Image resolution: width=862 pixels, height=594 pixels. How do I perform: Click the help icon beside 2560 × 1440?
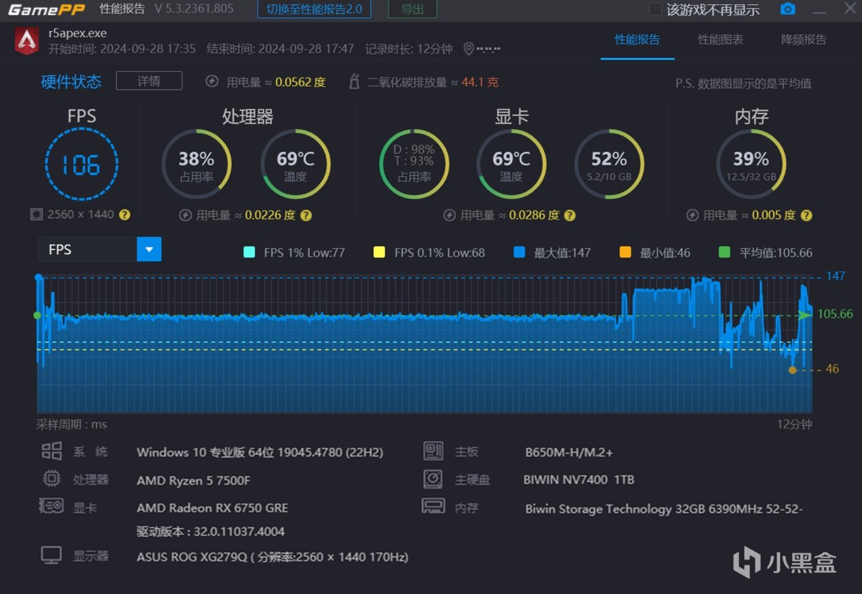pyautogui.click(x=125, y=215)
